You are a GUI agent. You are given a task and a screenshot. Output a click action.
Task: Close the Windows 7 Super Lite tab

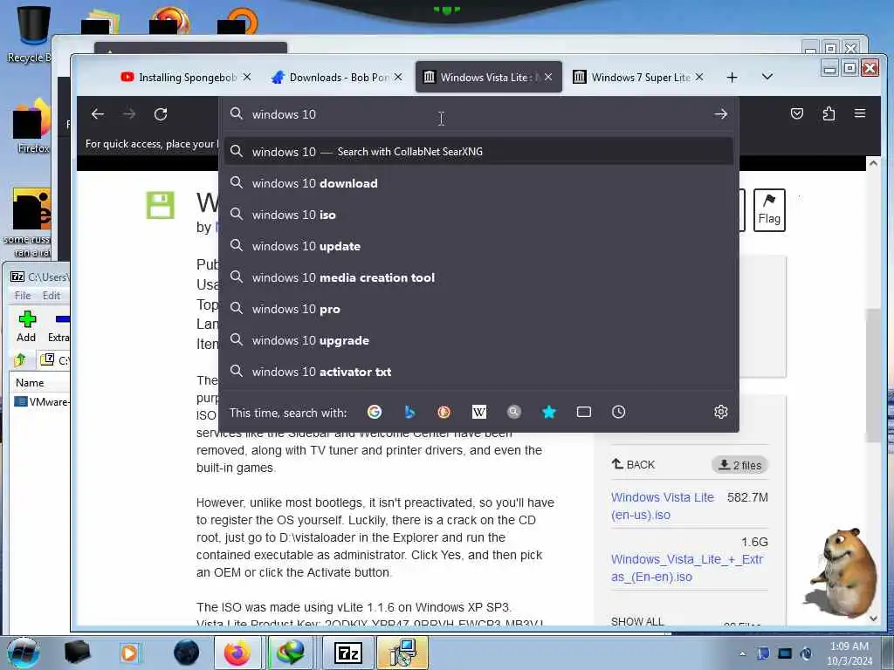tap(699, 77)
